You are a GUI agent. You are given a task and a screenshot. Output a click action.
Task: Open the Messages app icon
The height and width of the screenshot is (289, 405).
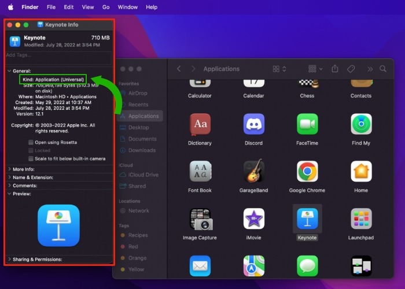307,266
